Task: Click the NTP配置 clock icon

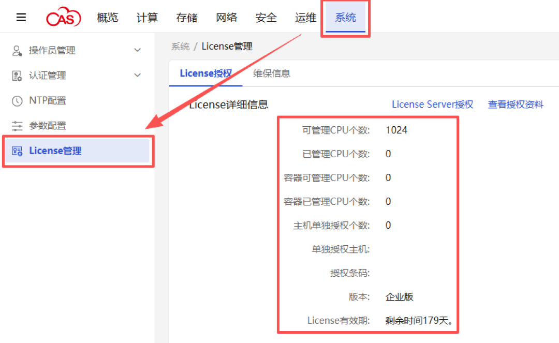Action: click(x=17, y=101)
